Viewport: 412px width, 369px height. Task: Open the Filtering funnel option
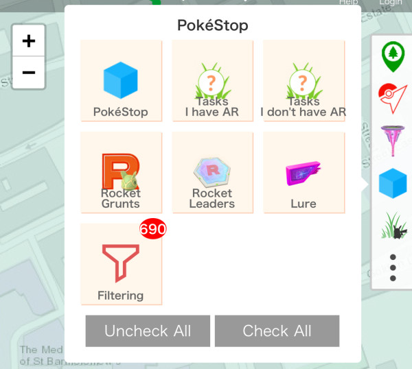coord(121,264)
